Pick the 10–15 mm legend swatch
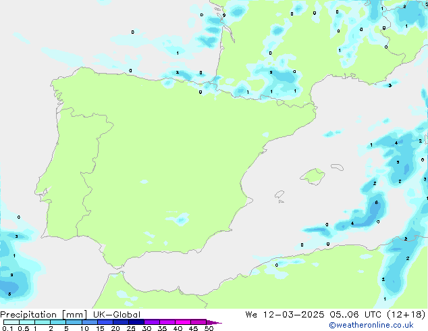 click(89, 322)
